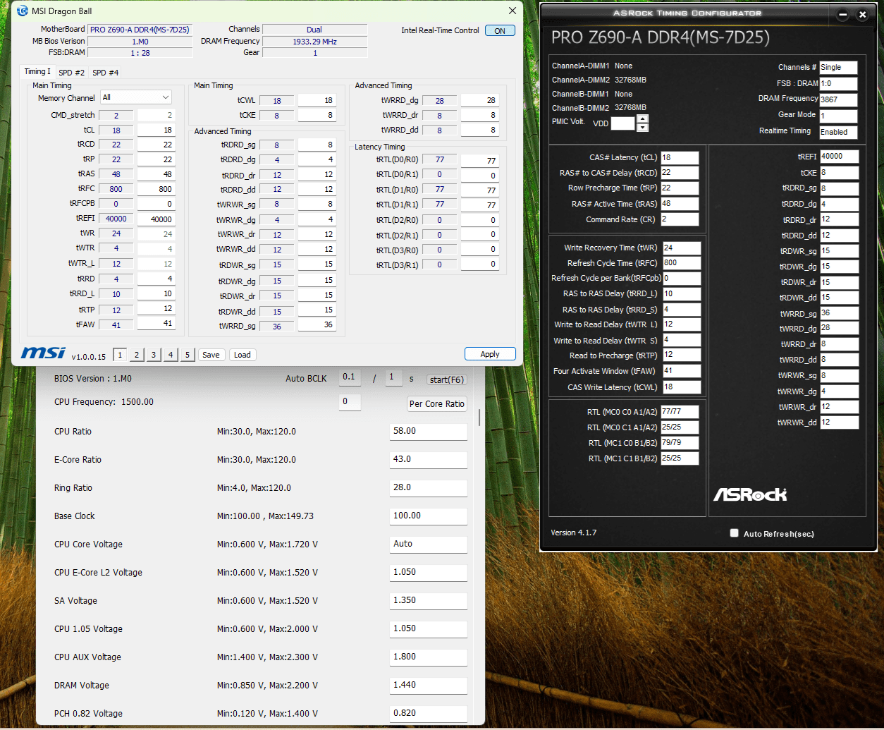Click the CPU Core Voltage Auto field
This screenshot has height=730, width=884.
tap(428, 544)
